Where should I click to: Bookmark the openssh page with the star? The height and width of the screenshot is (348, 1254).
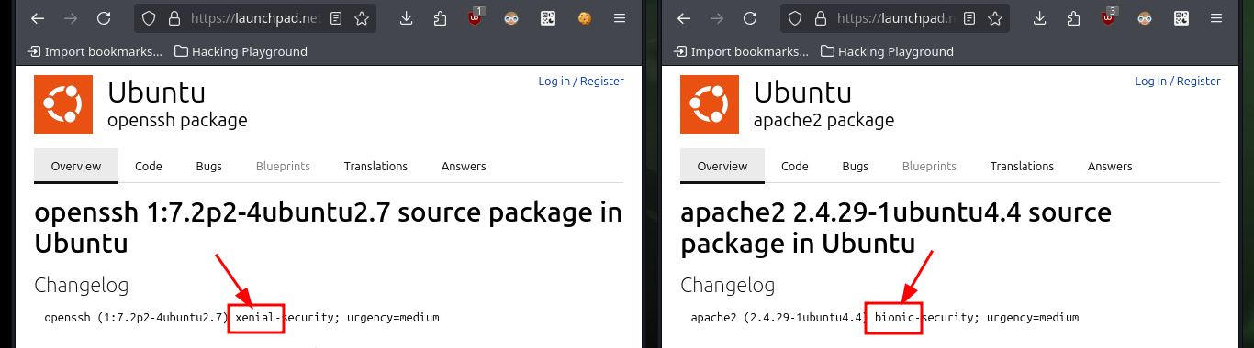[x=362, y=17]
